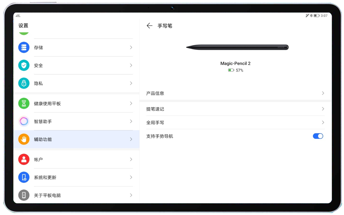Tap the green hourglass Digital Balance icon
Screen dimensions: 344x215
click(24, 103)
